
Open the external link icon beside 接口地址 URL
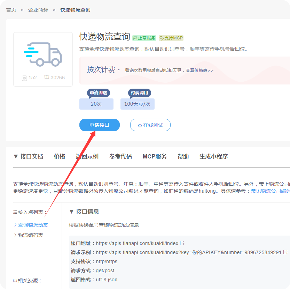181,243
